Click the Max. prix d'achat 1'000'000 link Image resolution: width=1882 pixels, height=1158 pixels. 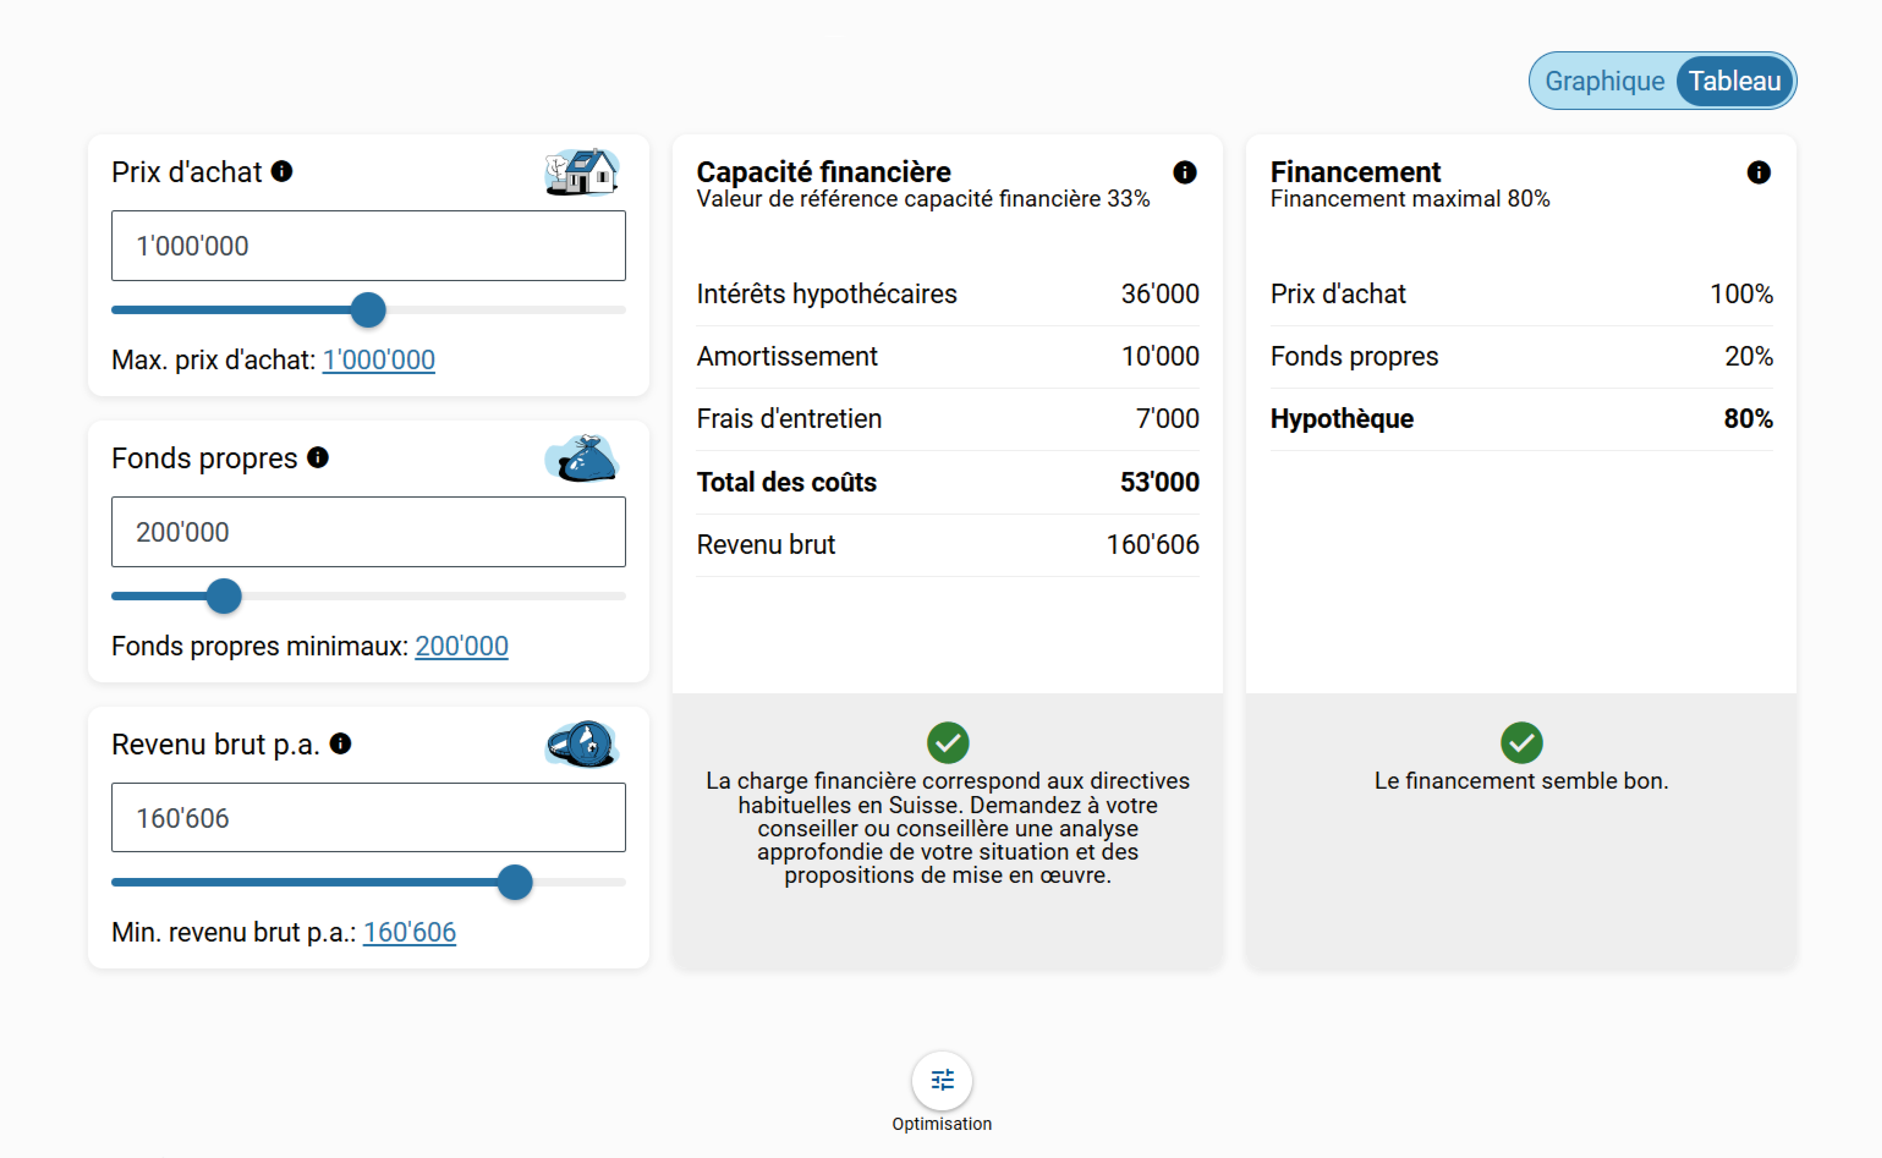[378, 359]
